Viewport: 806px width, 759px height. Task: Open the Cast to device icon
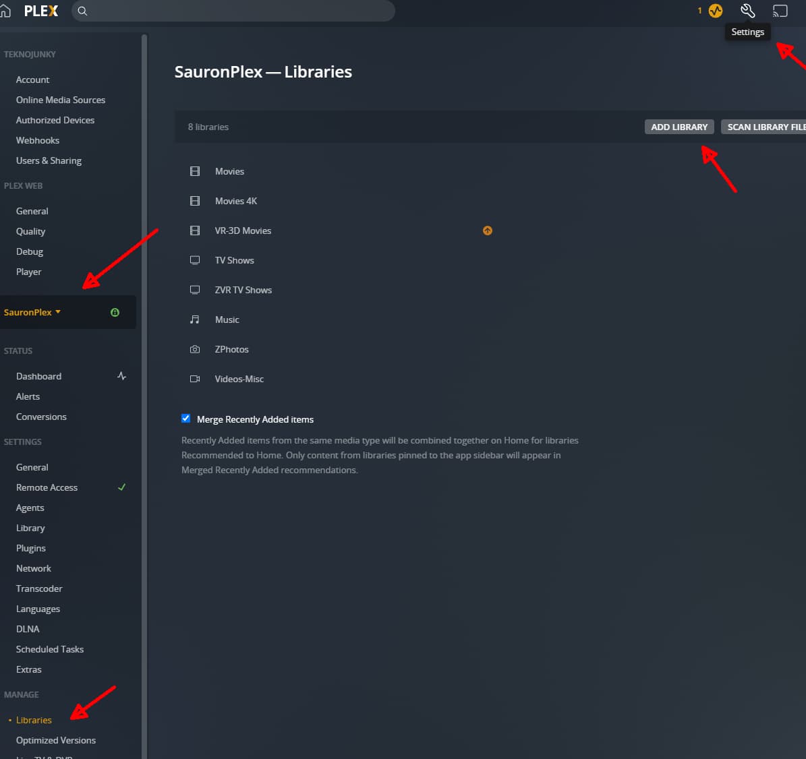point(780,11)
